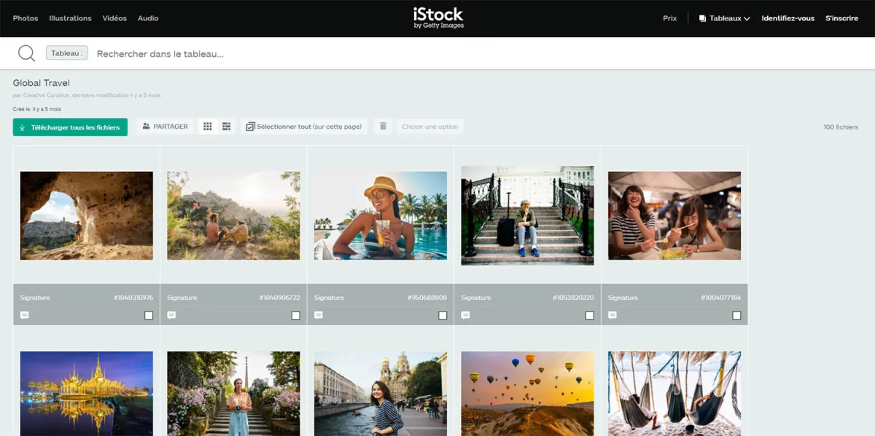This screenshot has height=436, width=875.
Task: Open the Photos menu
Action: pos(26,18)
